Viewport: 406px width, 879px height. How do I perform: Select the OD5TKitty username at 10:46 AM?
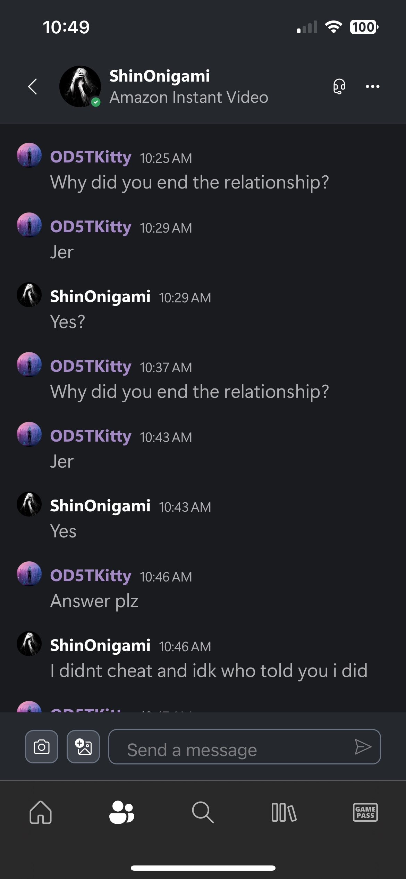pos(91,576)
